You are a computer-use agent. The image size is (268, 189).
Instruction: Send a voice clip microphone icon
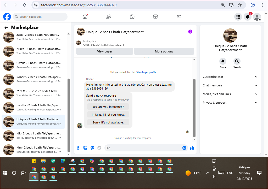point(78,148)
